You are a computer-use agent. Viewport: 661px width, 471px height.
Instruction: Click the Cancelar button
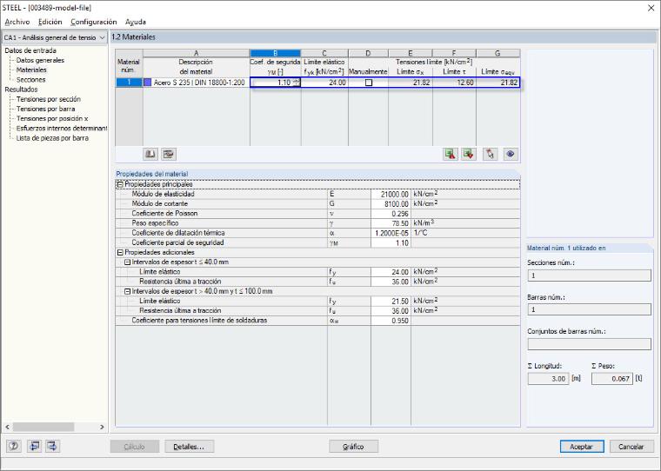pyautogui.click(x=631, y=447)
